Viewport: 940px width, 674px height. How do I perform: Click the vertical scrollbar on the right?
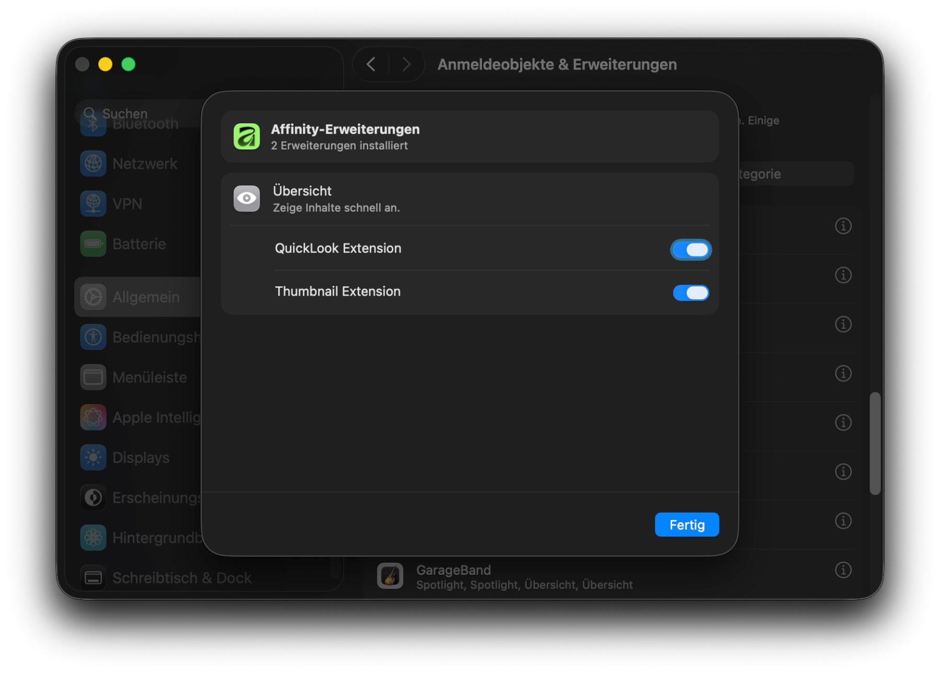pyautogui.click(x=875, y=443)
